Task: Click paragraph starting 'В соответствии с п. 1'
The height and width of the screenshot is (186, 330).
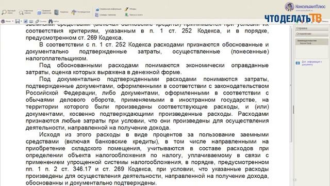Action: tap(147, 52)
